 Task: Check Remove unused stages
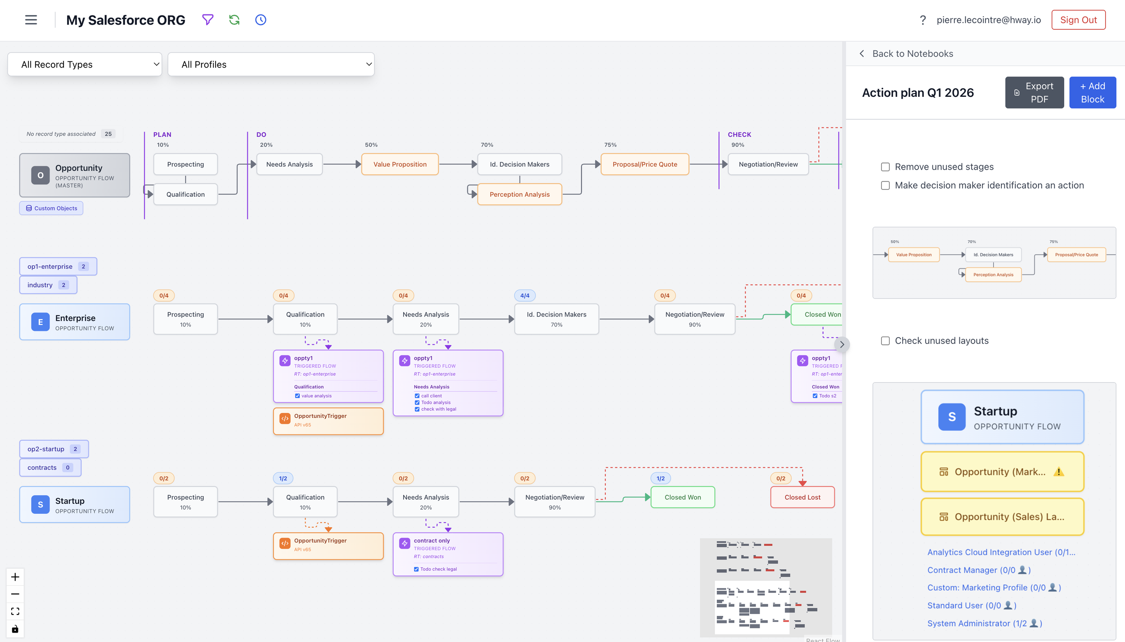tap(885, 167)
